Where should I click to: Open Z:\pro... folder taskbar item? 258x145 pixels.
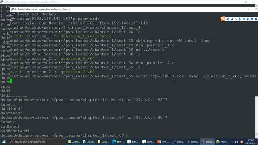[74, 141]
